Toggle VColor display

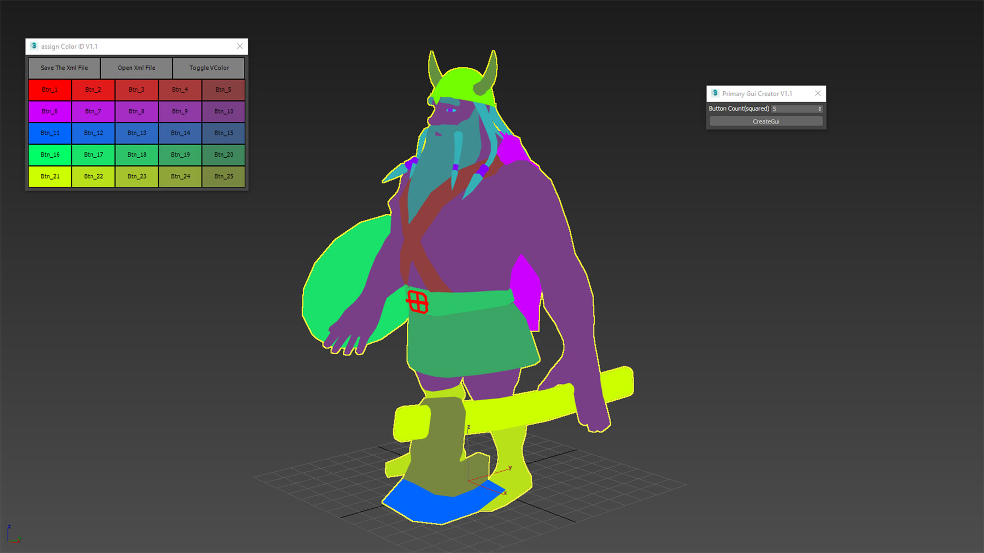pyautogui.click(x=208, y=68)
